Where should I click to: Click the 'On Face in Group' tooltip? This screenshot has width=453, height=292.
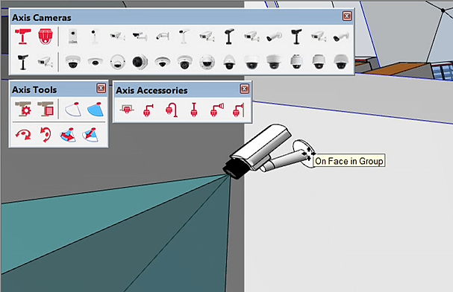(349, 161)
